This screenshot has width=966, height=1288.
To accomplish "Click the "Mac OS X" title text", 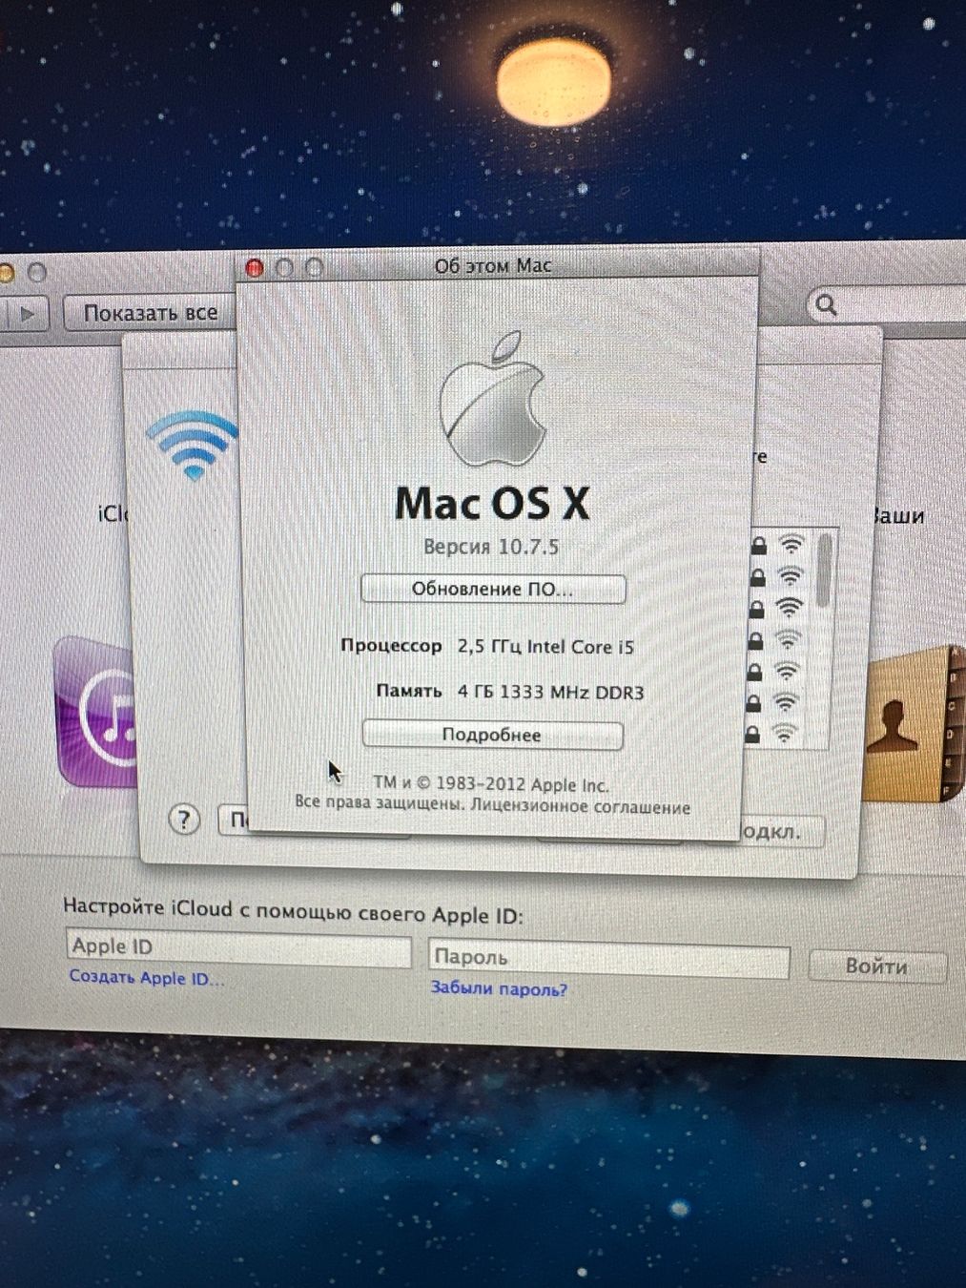I will (x=492, y=504).
